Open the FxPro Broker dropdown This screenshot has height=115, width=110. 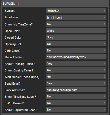[x=76, y=103]
